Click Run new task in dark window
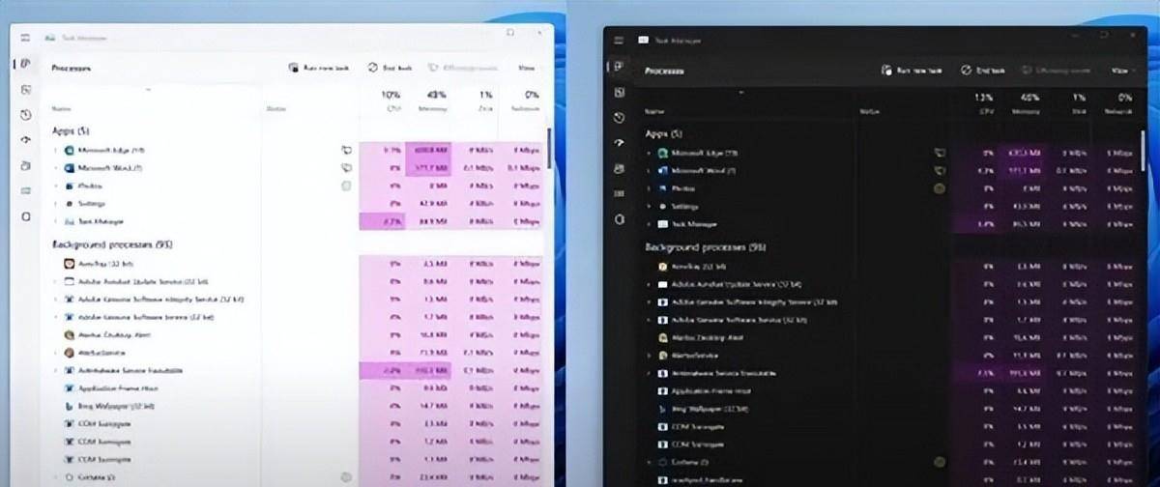This screenshot has height=487, width=1160. pyautogui.click(x=912, y=71)
